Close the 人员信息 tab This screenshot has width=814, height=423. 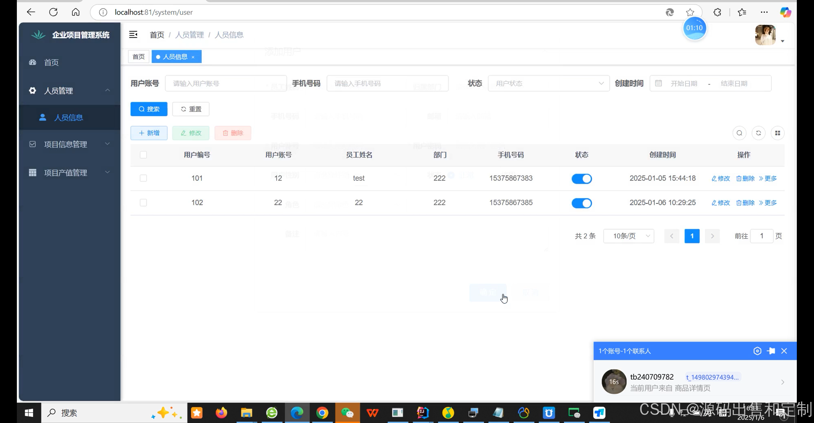(x=193, y=57)
